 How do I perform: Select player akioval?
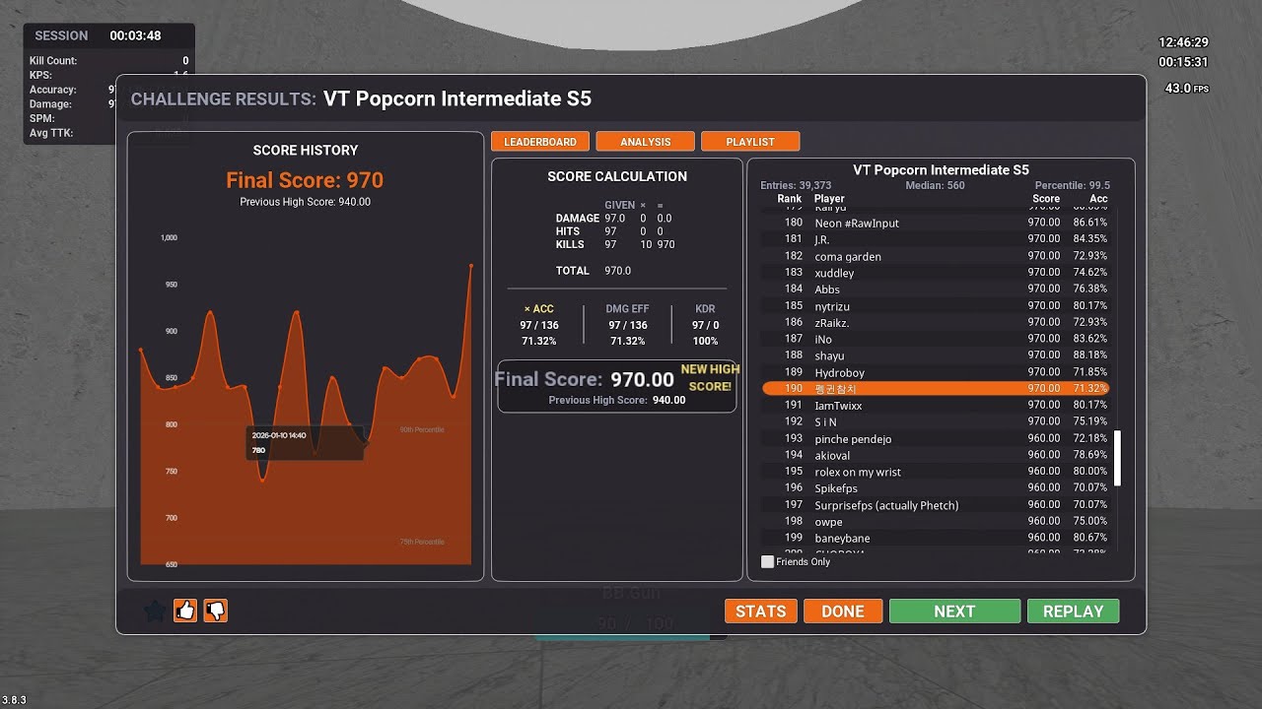point(936,455)
